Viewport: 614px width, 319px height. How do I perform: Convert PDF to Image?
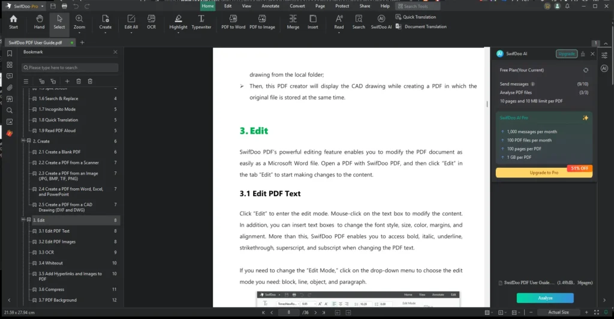point(262,22)
